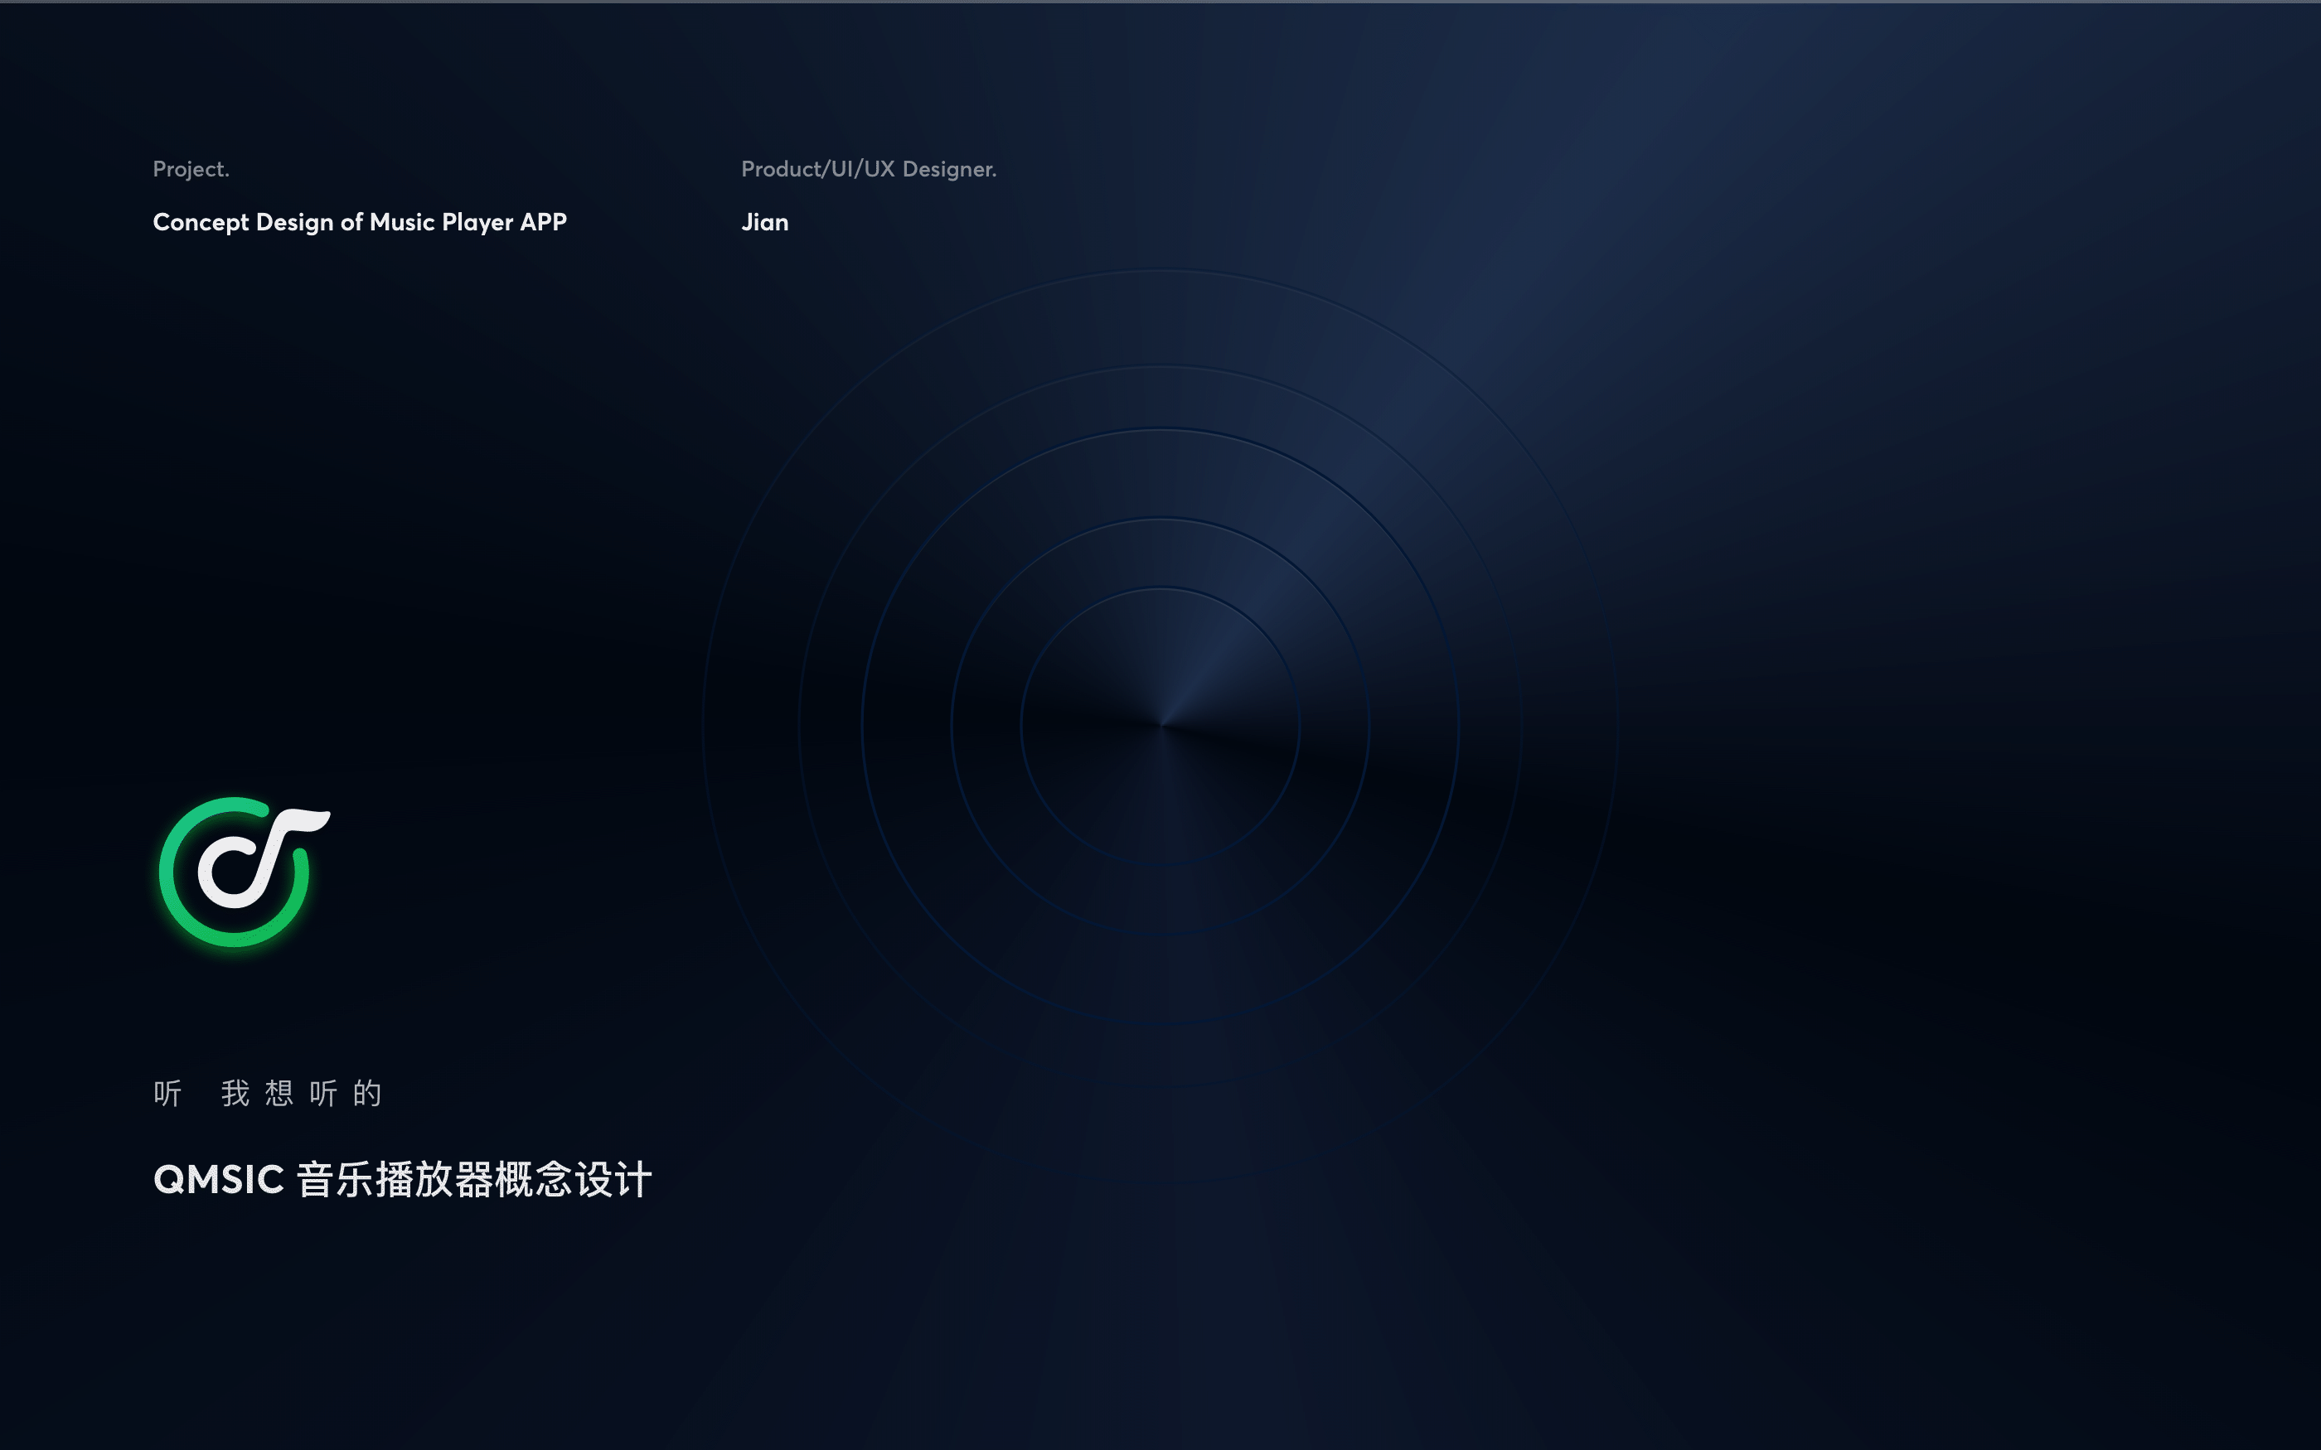The width and height of the screenshot is (2321, 1450).
Task: Click the green QMSIC music note logo
Action: coord(244,872)
